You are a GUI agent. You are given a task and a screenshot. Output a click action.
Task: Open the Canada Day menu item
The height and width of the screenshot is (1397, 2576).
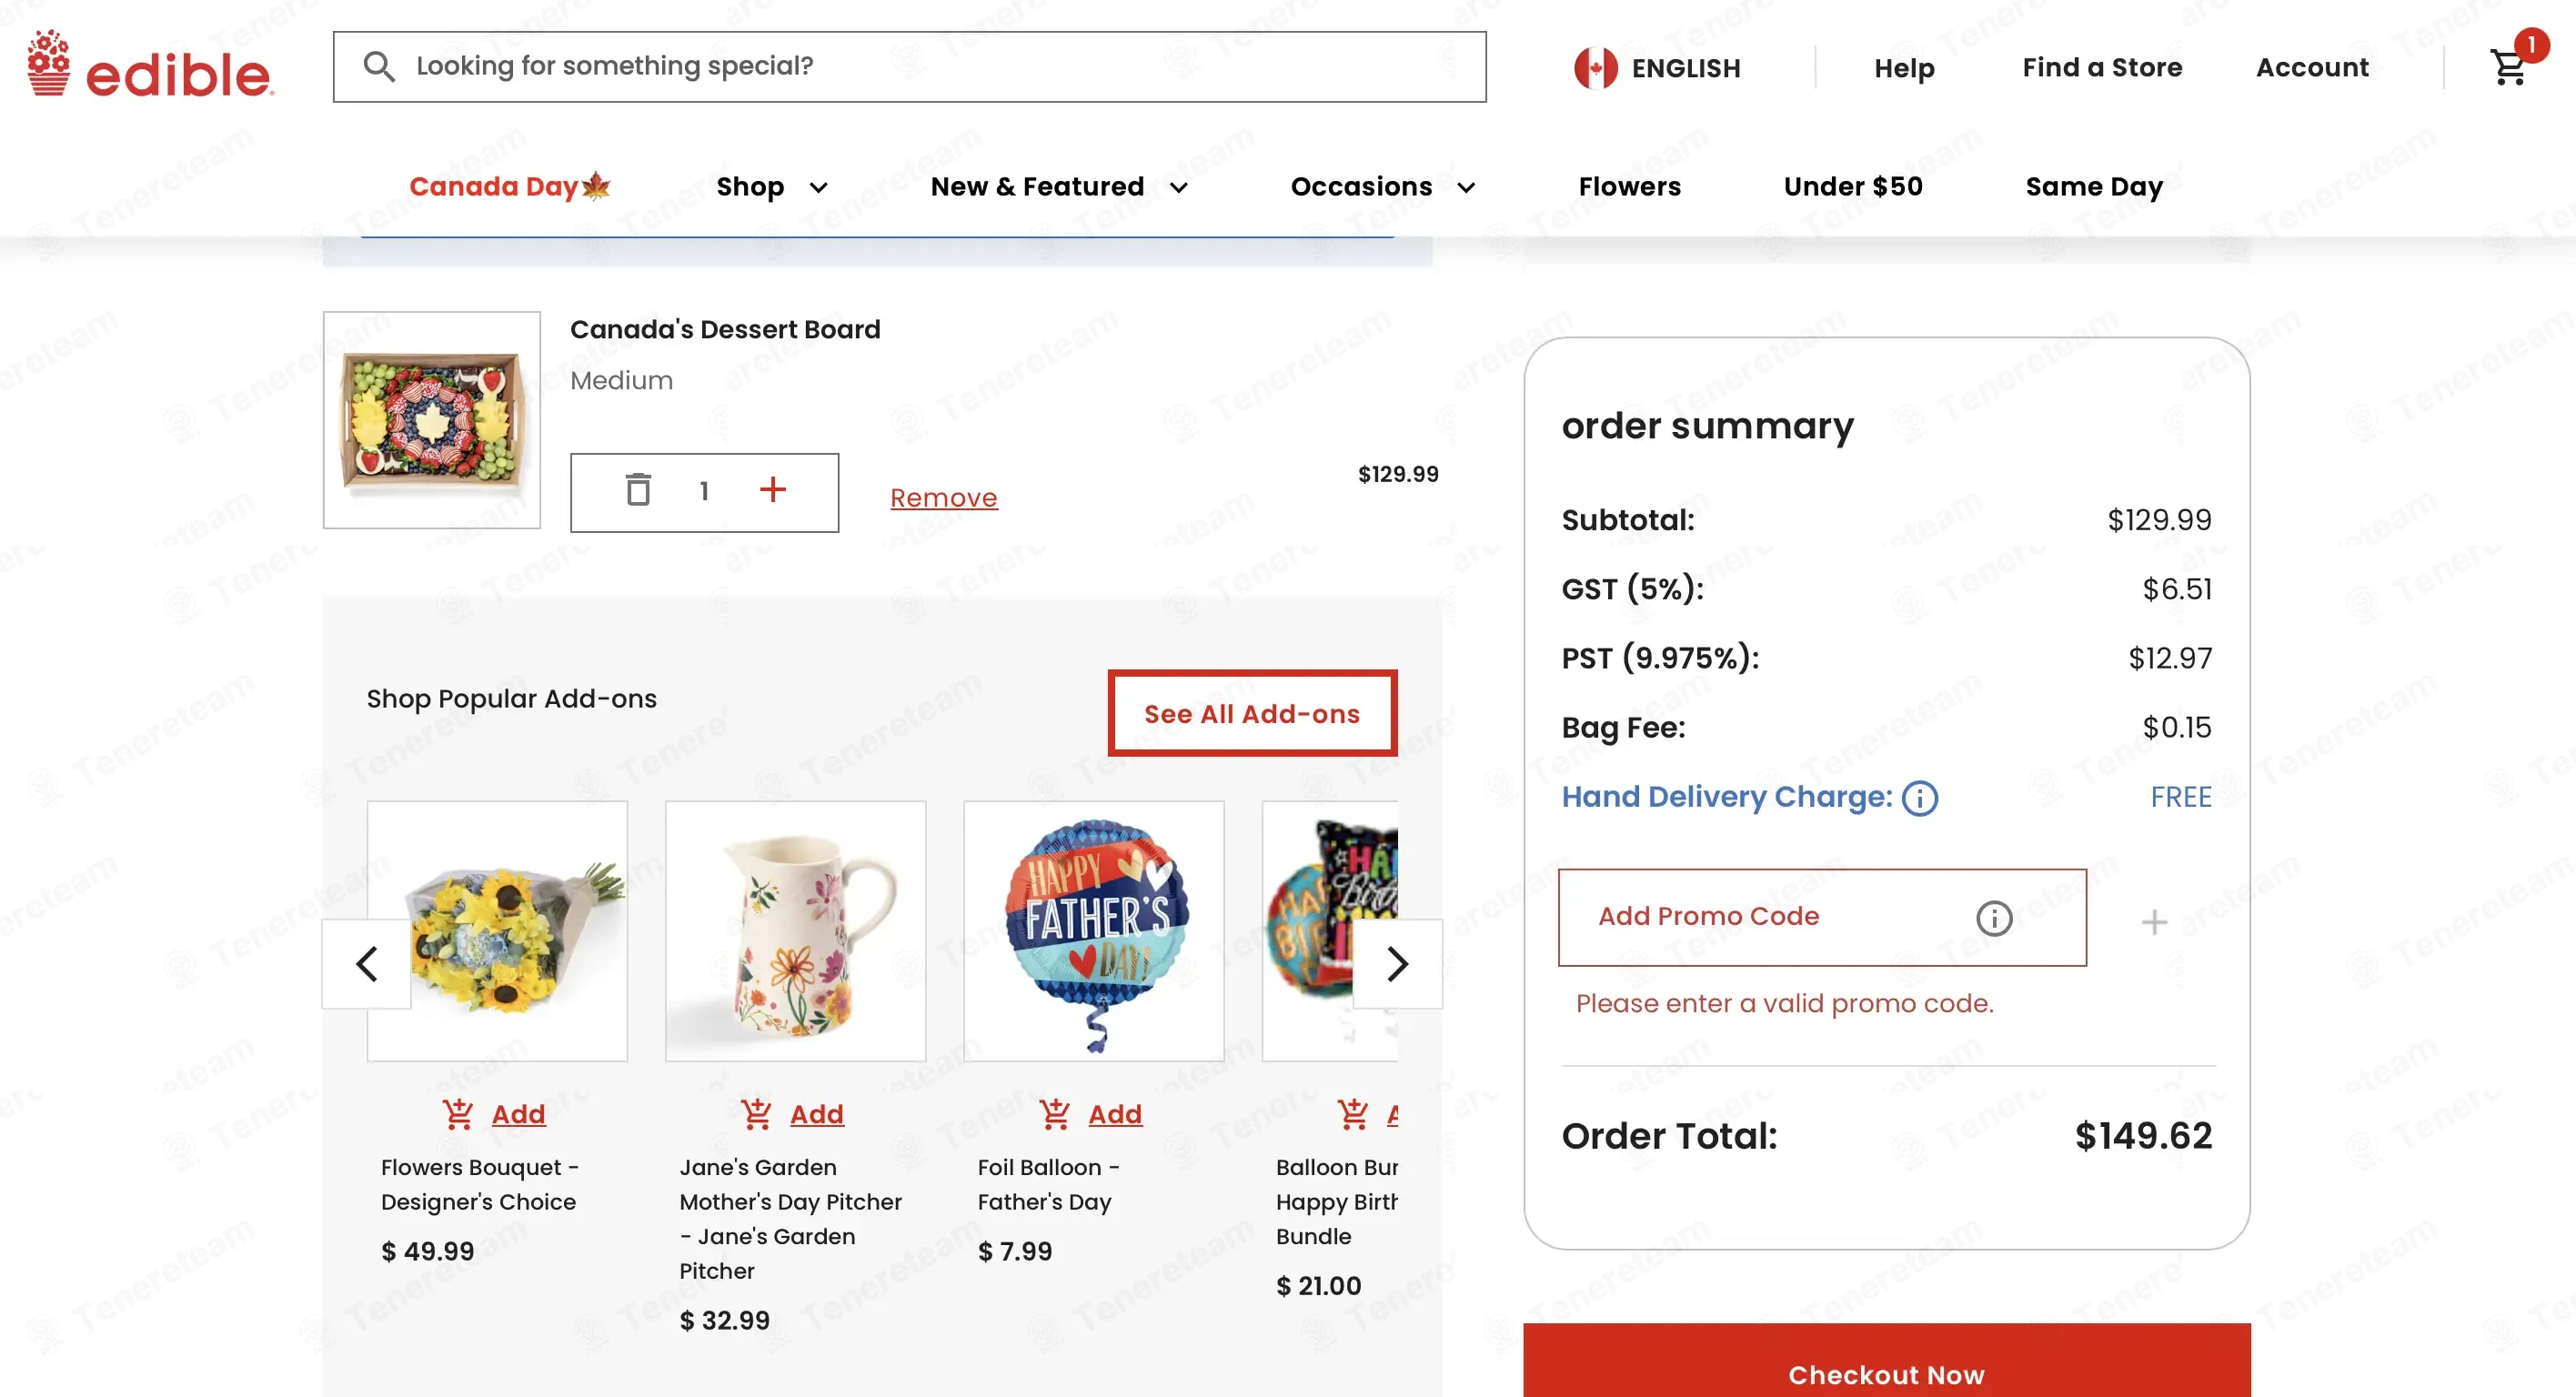pos(510,186)
